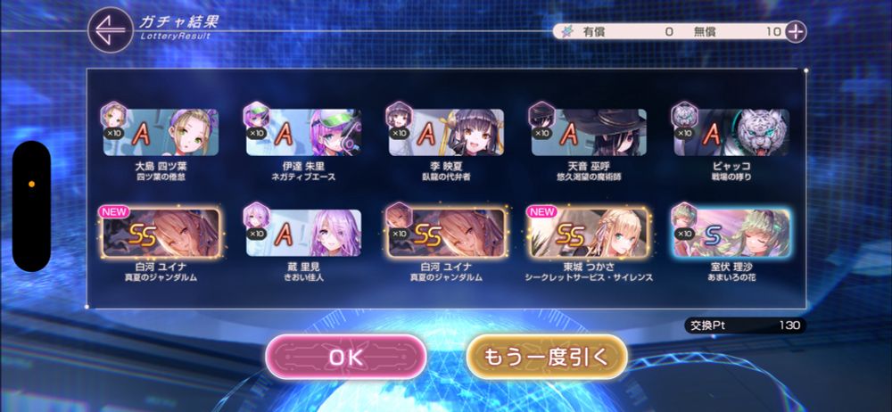Open 室伏 理沙 S rank card

[731, 233]
